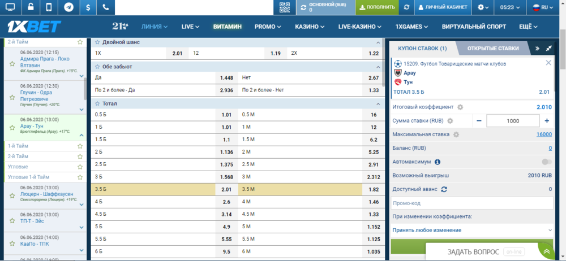Collapse the bet slip double-arrow icon
Image resolution: width=566 pixels, height=261 pixels.
[537, 49]
